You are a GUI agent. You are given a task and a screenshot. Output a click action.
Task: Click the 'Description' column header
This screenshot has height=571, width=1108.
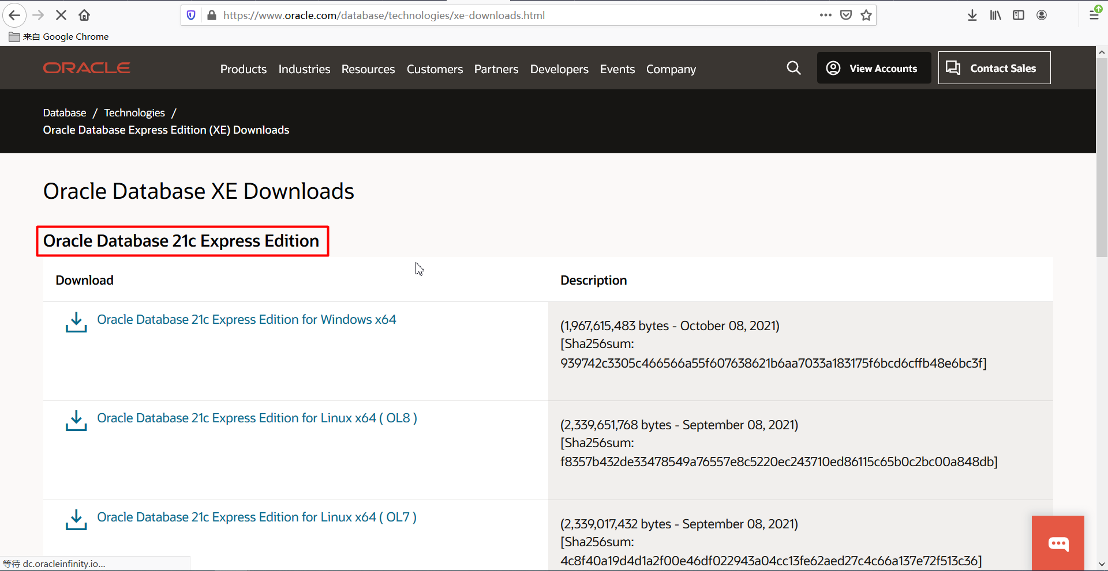click(593, 280)
